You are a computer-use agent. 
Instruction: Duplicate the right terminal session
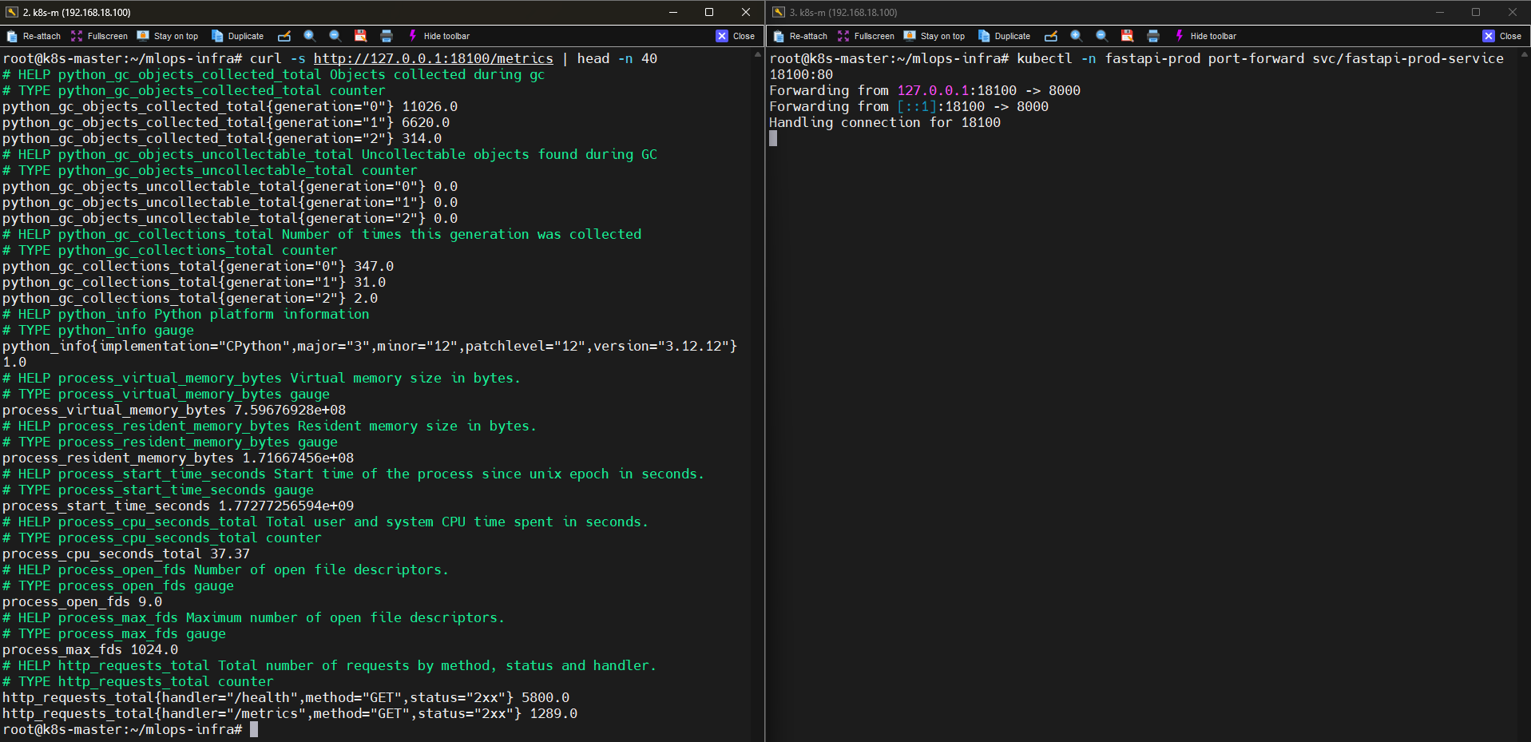[x=1004, y=36]
